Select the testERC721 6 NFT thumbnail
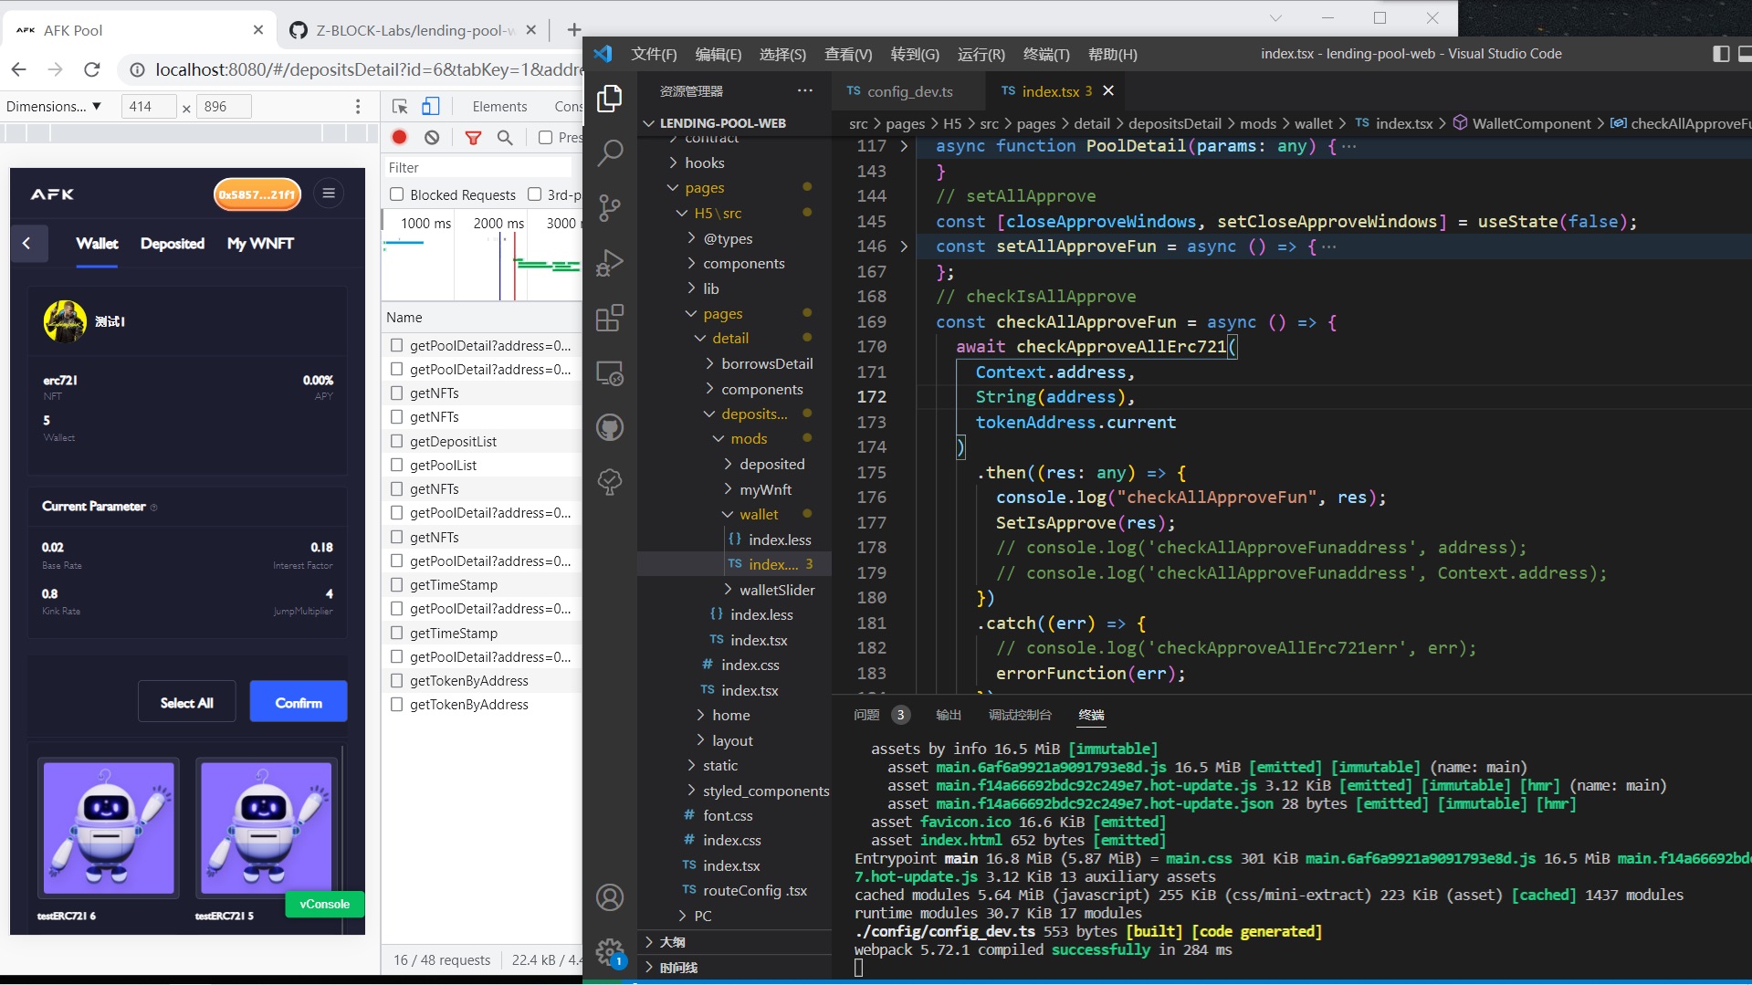The width and height of the screenshot is (1752, 985). [x=109, y=828]
